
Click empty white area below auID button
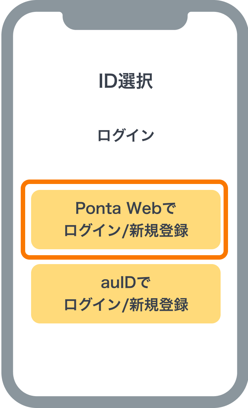click(x=125, y=356)
